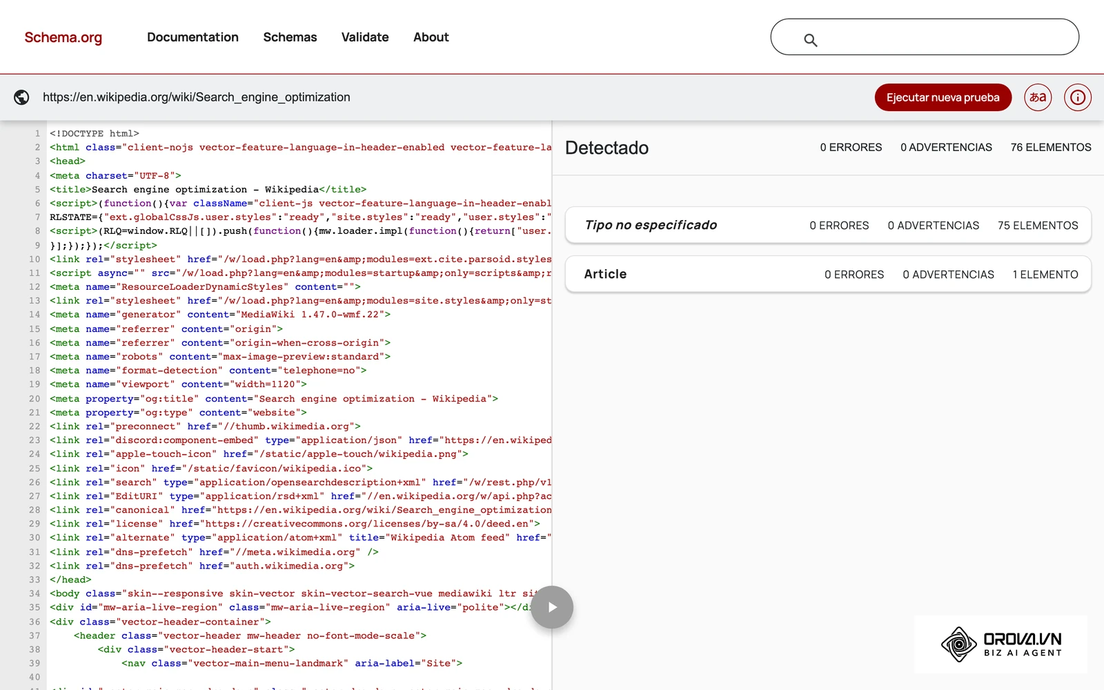Click the apple-touch-icon link line
Viewport: 1104px width, 690px height.
click(259, 454)
